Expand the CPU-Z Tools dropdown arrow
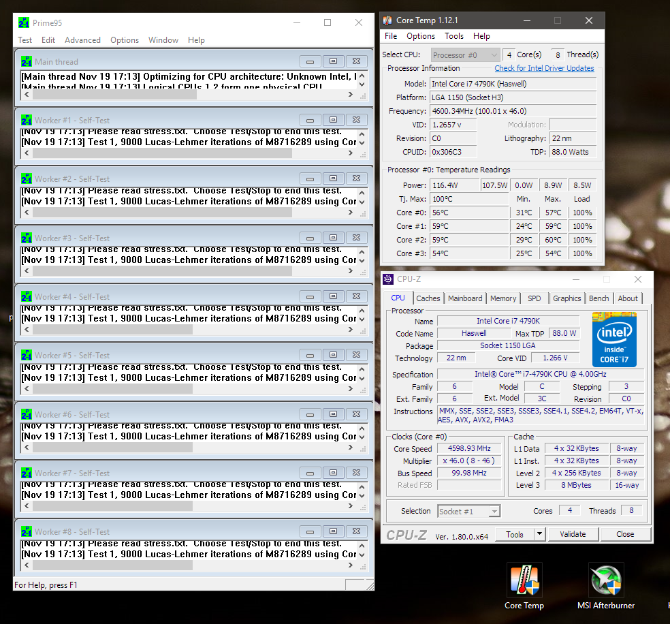The image size is (670, 624). (x=540, y=534)
